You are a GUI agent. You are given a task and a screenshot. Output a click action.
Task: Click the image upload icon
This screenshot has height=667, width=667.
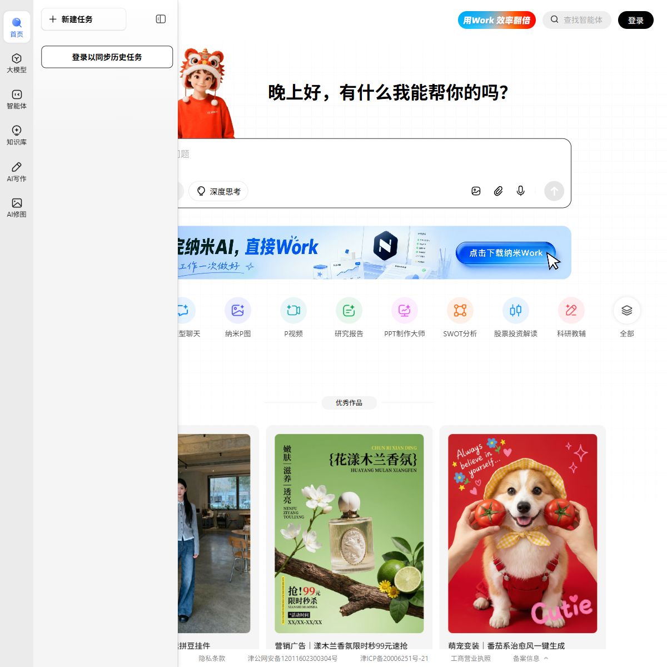pyautogui.click(x=476, y=191)
